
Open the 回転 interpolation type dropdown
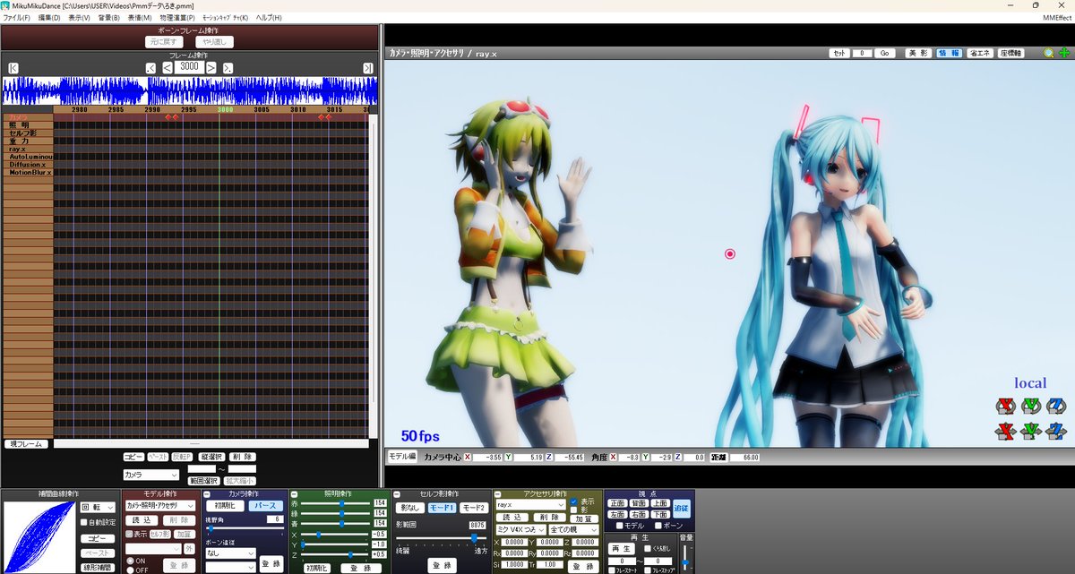tap(98, 507)
